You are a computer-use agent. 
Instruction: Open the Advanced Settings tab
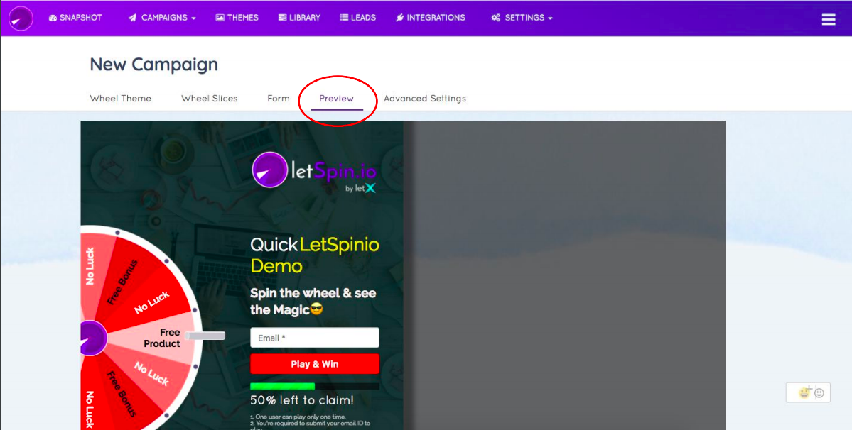click(425, 99)
